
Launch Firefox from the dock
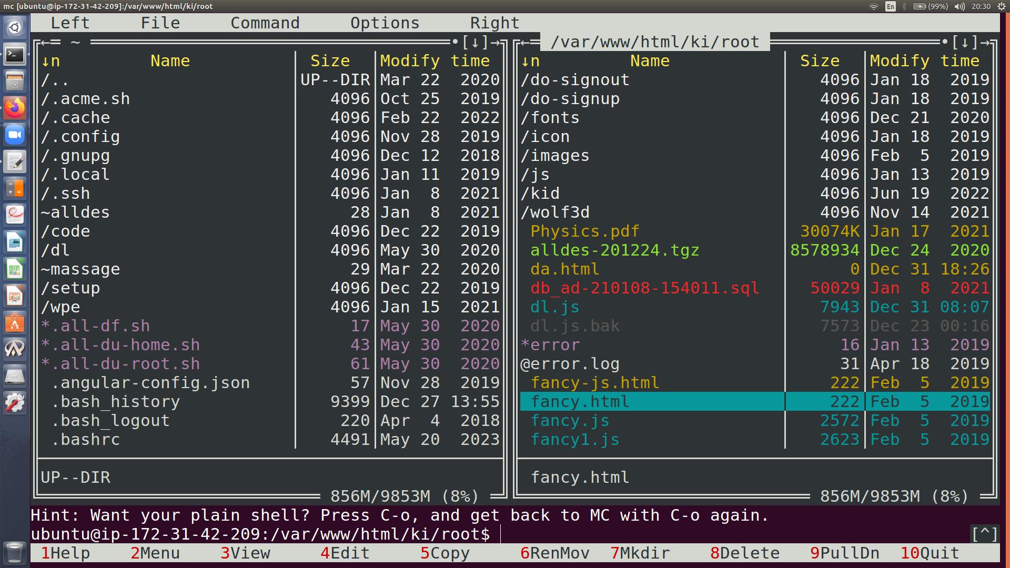click(15, 108)
